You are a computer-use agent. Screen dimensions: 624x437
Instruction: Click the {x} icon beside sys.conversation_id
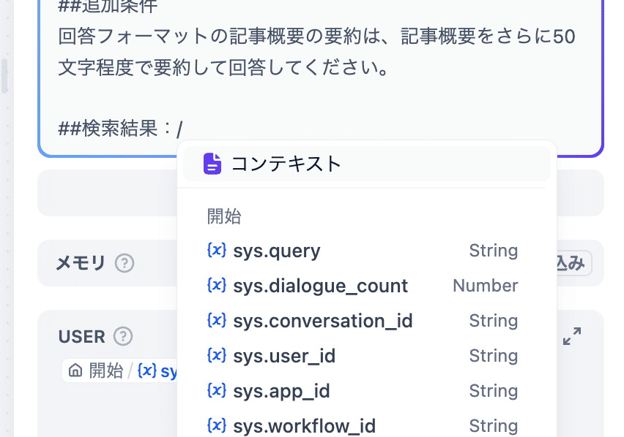click(x=216, y=321)
